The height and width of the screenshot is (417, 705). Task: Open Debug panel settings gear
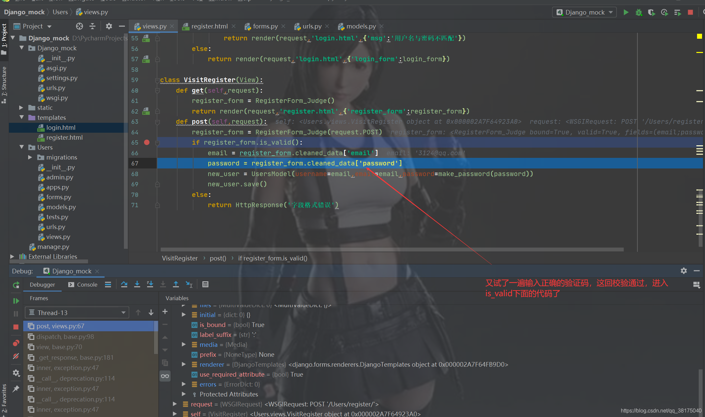[x=684, y=271]
